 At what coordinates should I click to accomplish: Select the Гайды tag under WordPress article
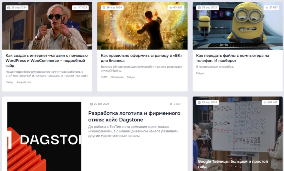(9, 82)
